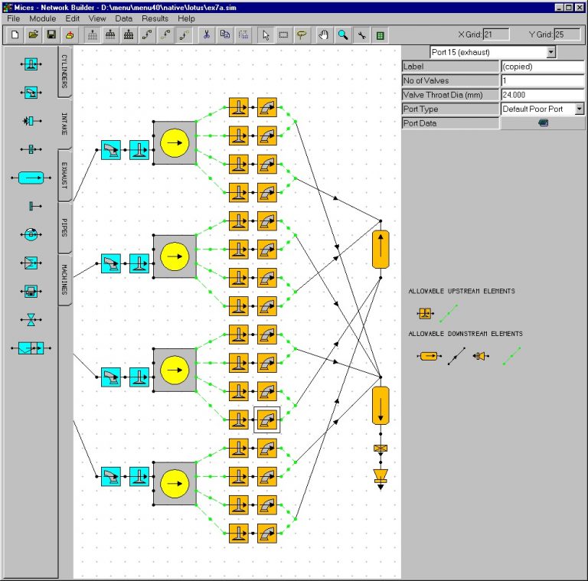Select the hand pan tool

pos(324,34)
